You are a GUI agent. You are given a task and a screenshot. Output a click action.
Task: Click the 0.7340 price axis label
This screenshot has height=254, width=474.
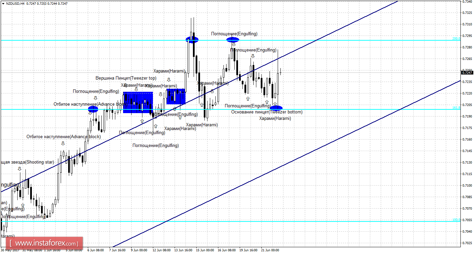click(x=467, y=2)
